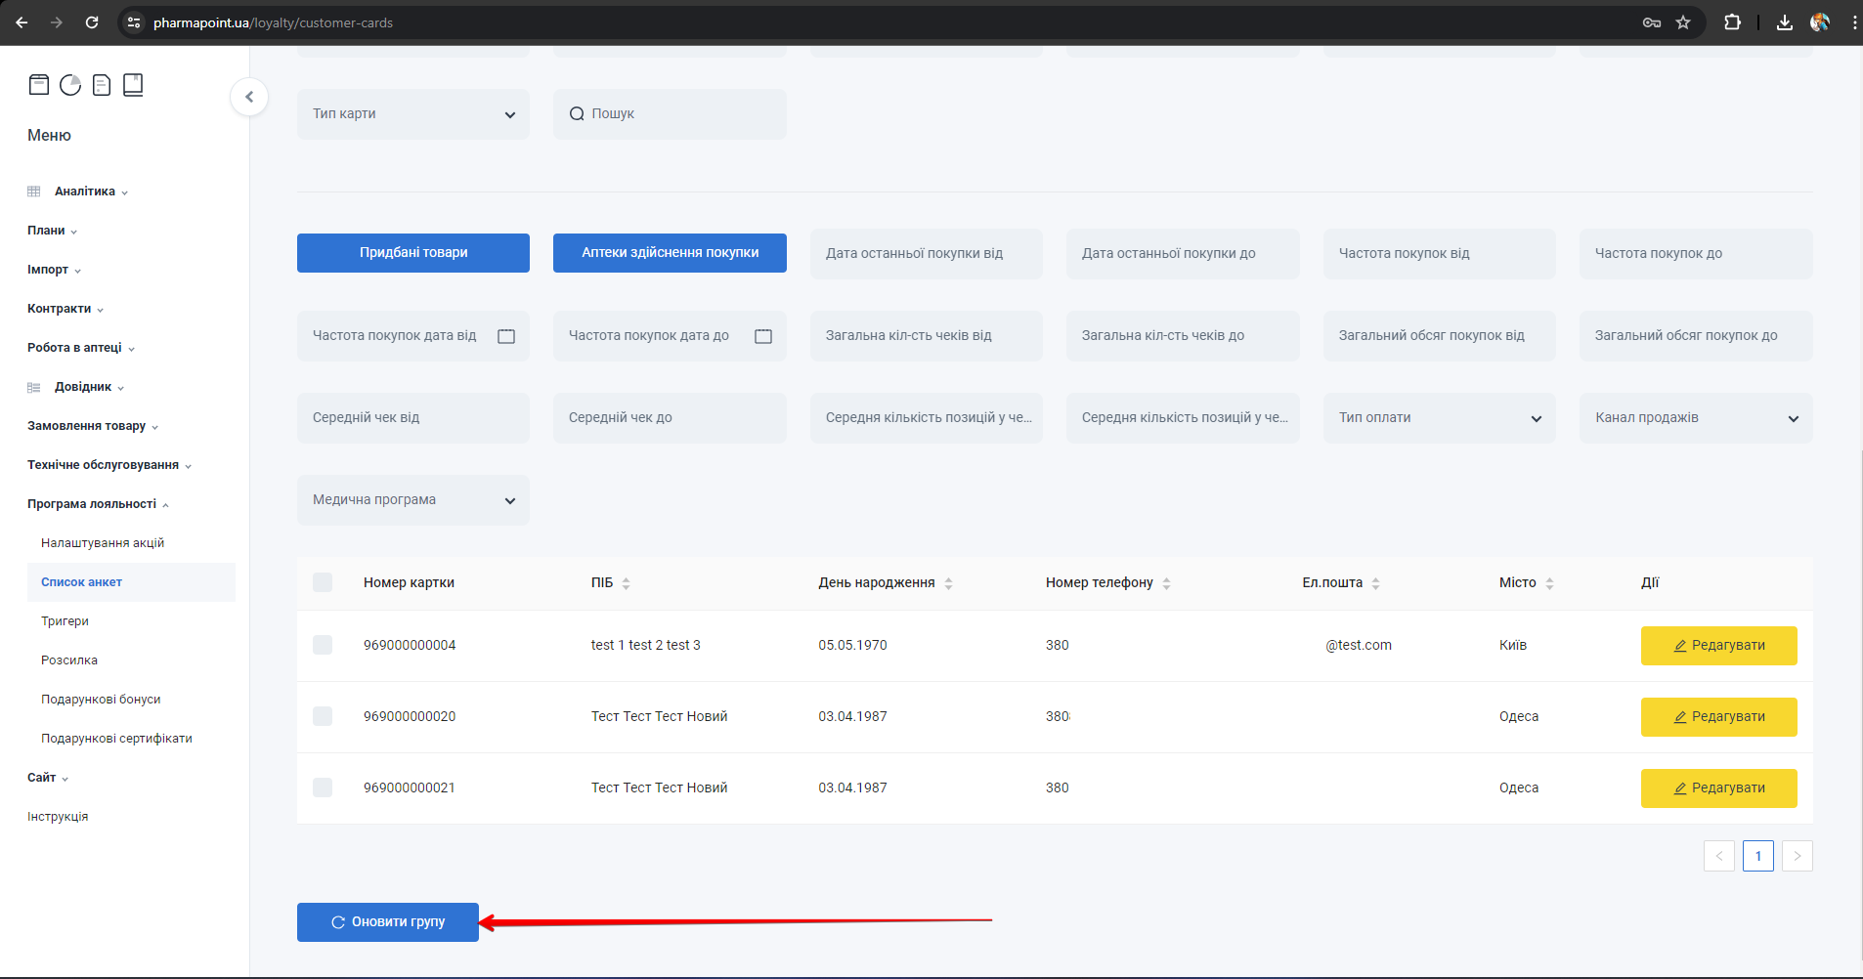Open the password manager key icon

coord(1652,22)
